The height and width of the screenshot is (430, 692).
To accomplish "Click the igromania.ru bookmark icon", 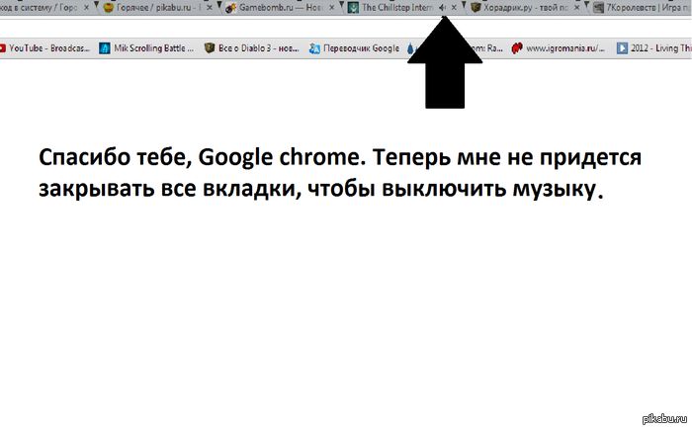I will coord(517,47).
